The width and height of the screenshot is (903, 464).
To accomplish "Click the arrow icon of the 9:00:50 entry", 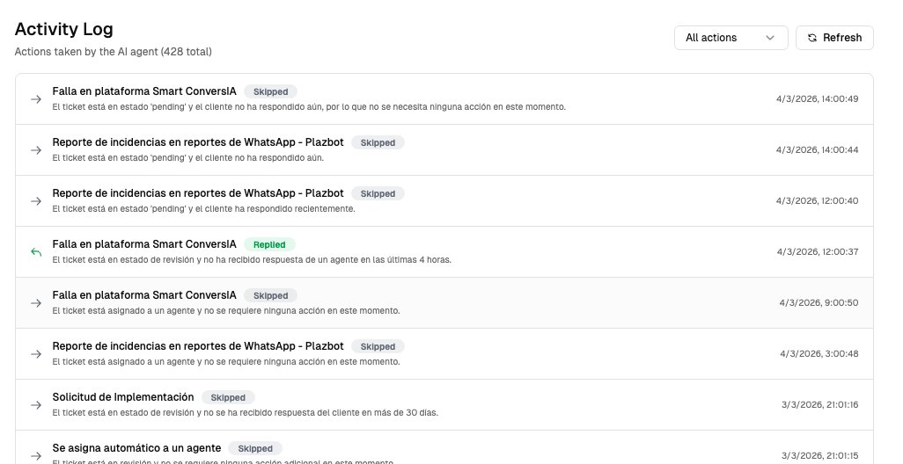I will click(36, 303).
